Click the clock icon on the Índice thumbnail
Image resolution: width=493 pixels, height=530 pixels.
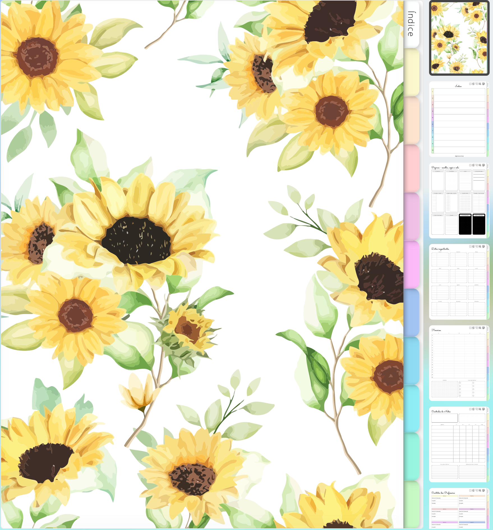(x=470, y=84)
